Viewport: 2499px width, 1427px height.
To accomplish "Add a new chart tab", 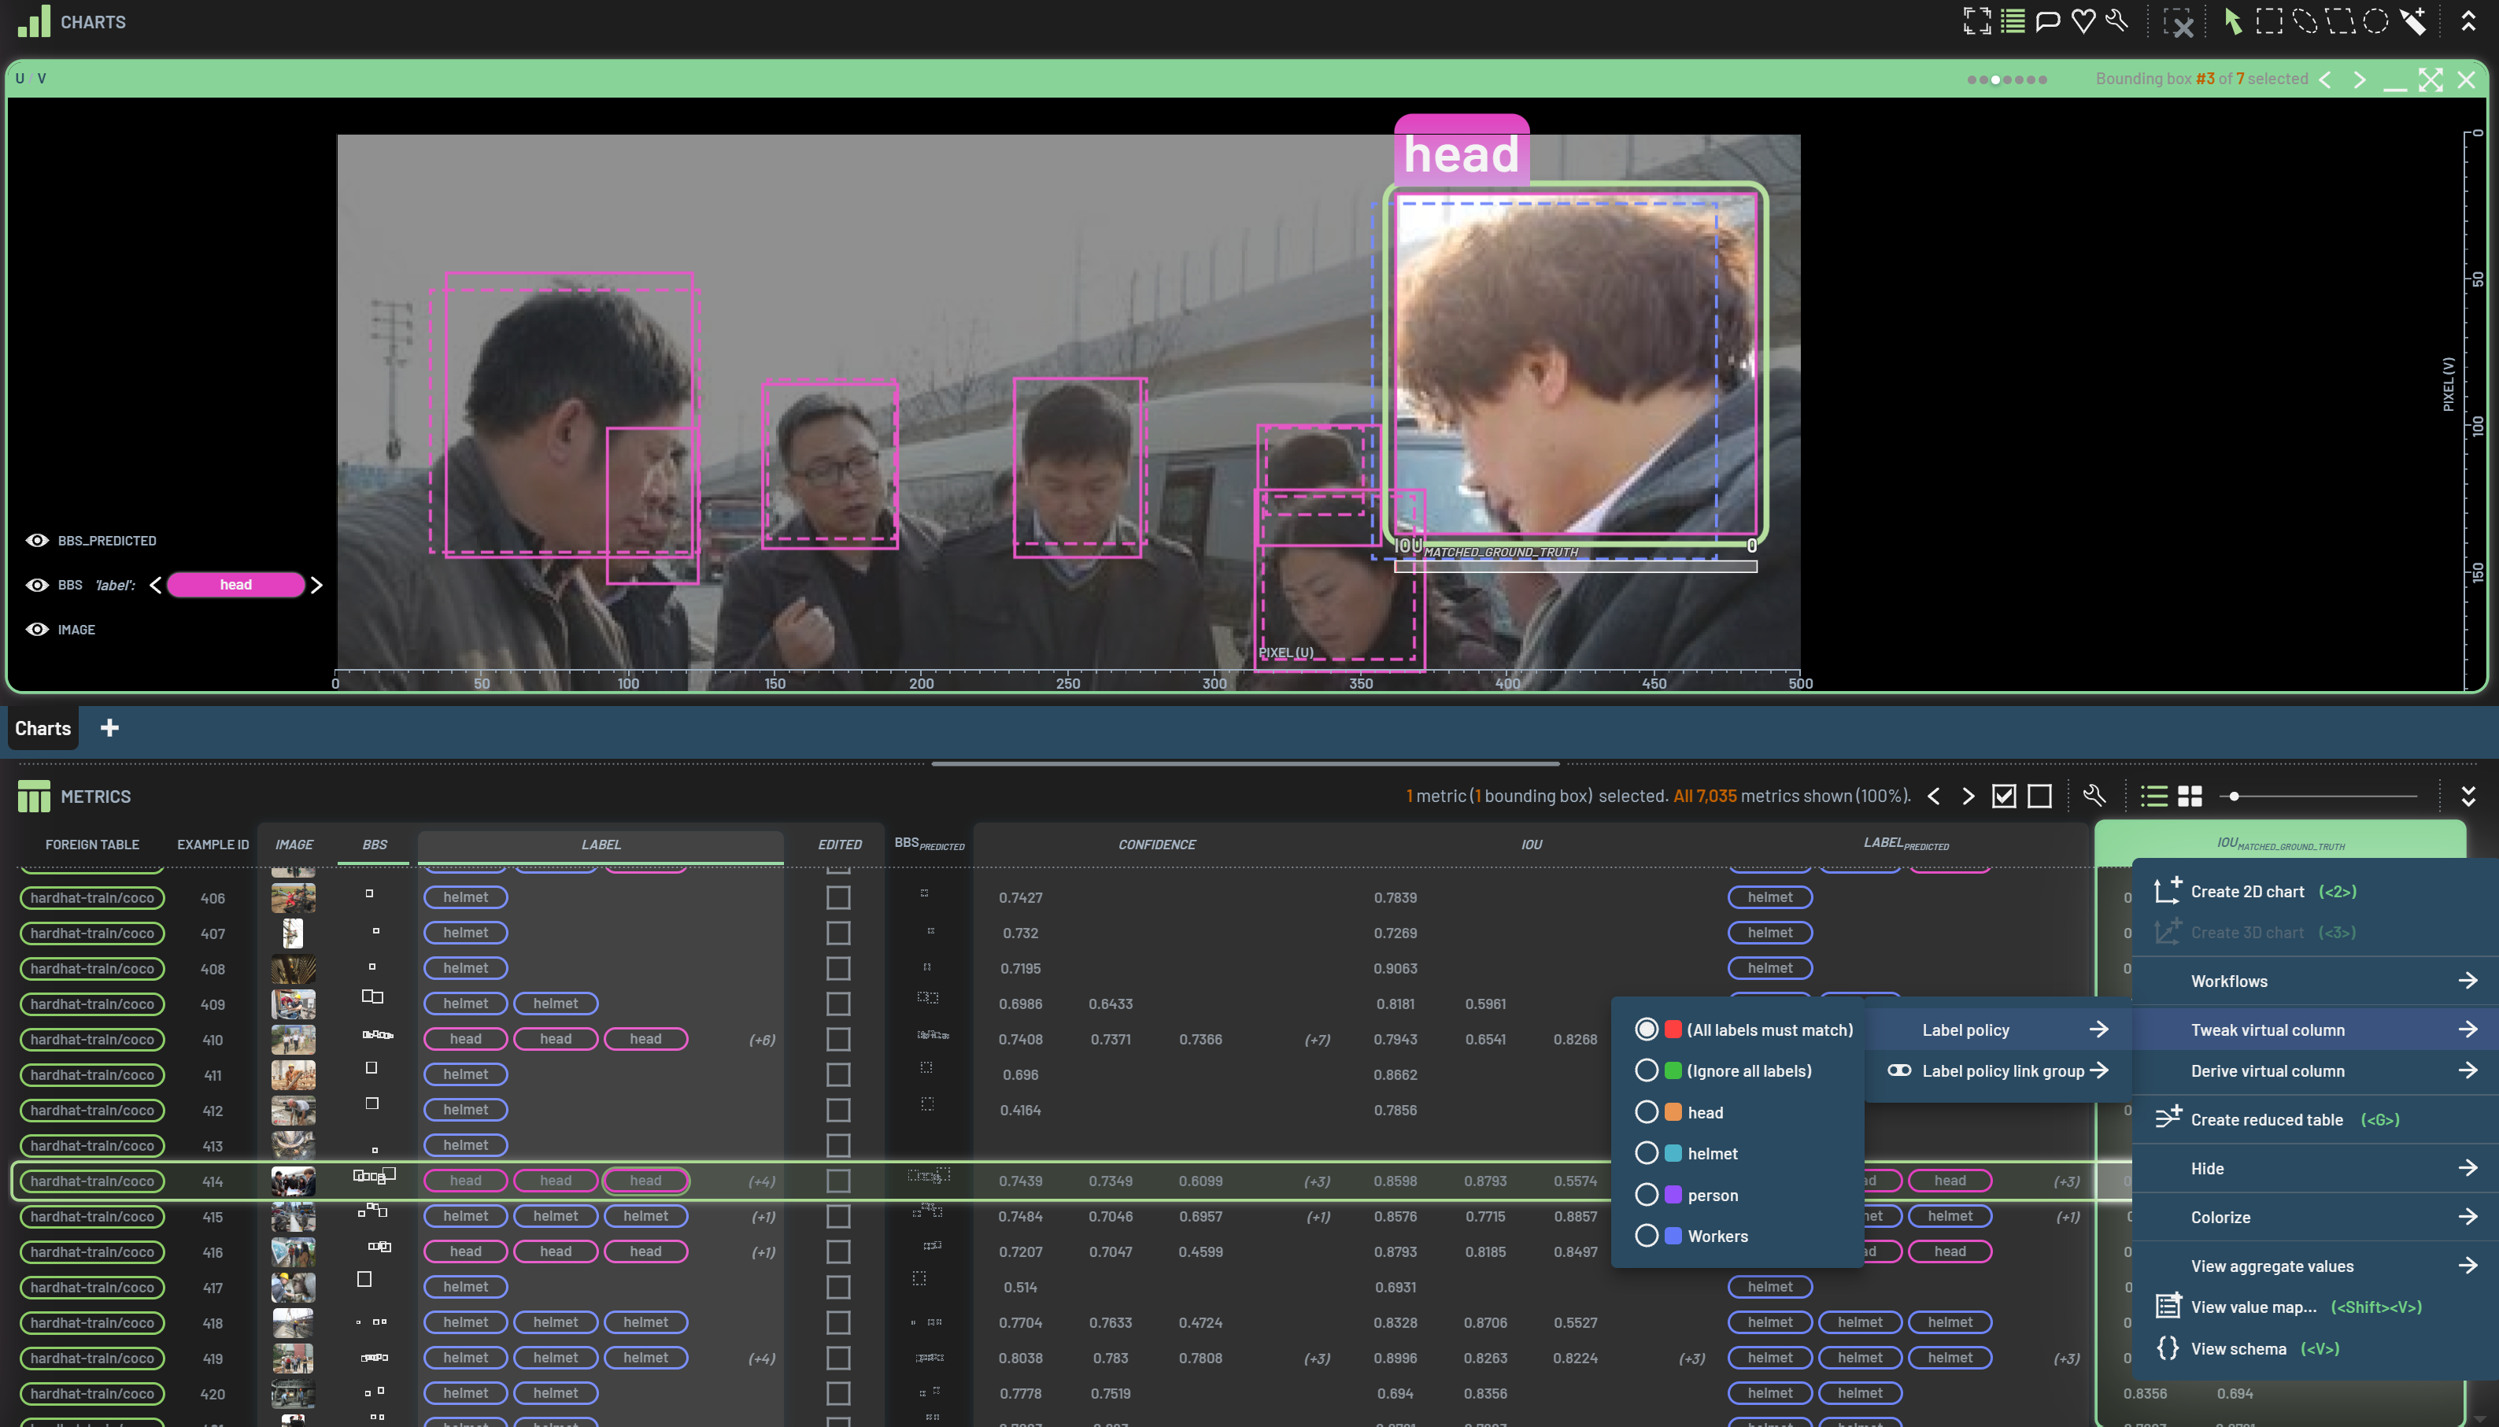I will 109,728.
